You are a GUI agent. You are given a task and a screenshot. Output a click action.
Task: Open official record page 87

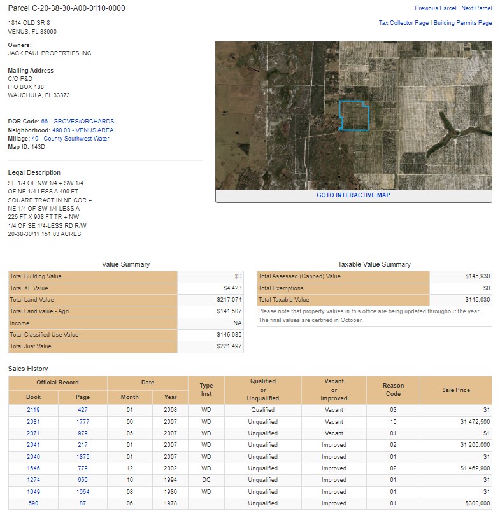point(83,503)
